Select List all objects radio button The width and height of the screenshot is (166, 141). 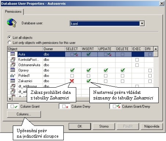click(x=9, y=37)
